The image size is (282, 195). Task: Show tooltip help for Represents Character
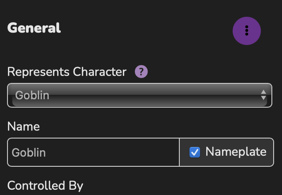[141, 71]
